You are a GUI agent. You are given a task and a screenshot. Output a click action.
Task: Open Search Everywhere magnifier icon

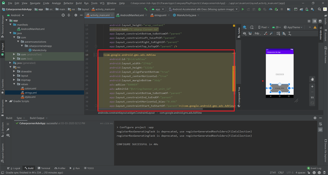click(x=319, y=9)
